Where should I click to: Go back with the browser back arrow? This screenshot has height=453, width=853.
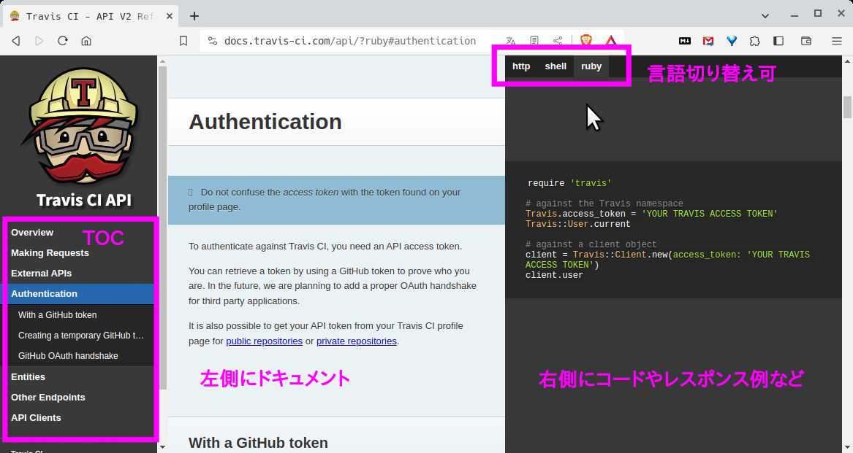(x=16, y=41)
